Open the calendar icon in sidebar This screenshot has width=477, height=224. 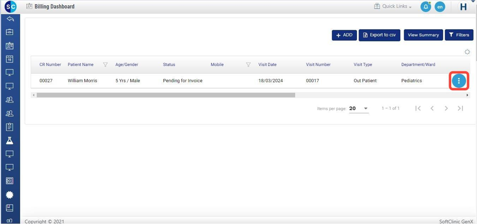(10, 59)
